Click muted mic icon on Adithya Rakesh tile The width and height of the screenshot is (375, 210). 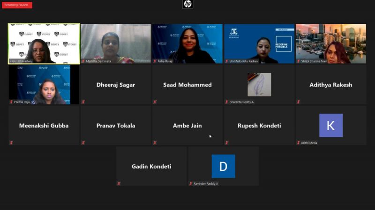(299, 102)
